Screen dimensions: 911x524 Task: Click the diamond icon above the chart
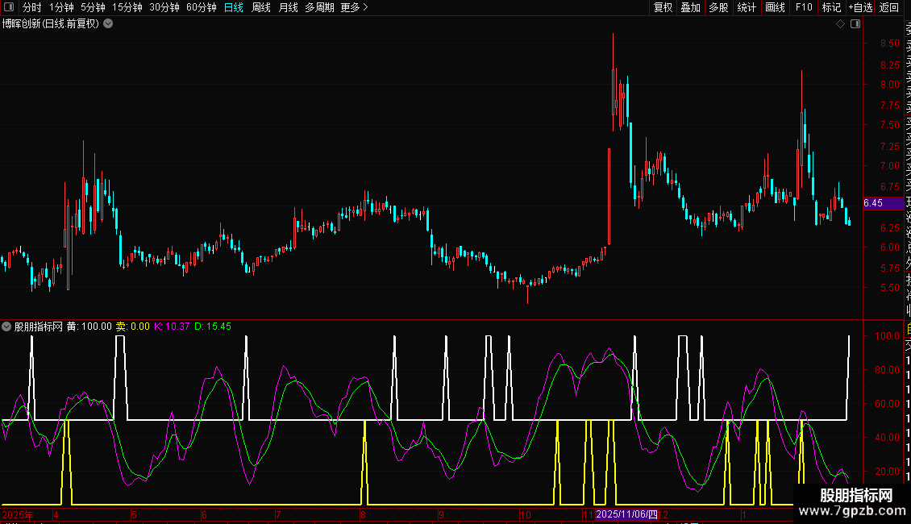(x=840, y=24)
